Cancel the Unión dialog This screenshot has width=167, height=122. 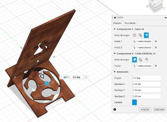click(x=159, y=109)
